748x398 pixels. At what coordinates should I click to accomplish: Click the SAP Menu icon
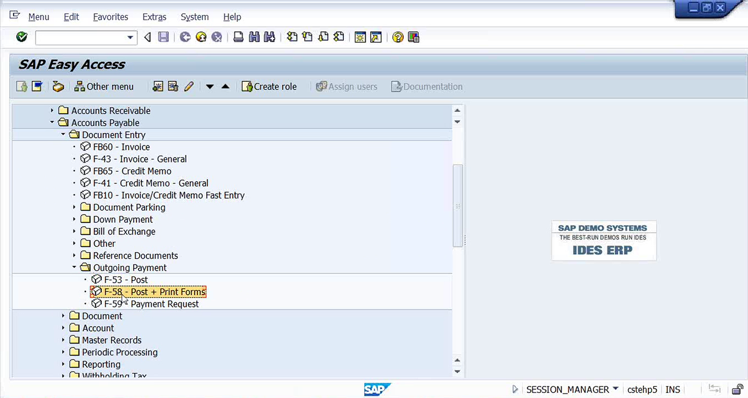[37, 86]
